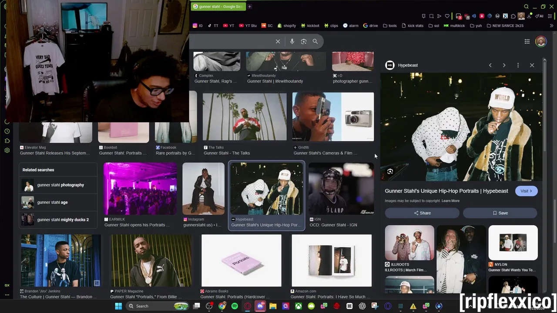The width and height of the screenshot is (557, 313).
Task: Open shopify bookmark
Action: click(286, 26)
